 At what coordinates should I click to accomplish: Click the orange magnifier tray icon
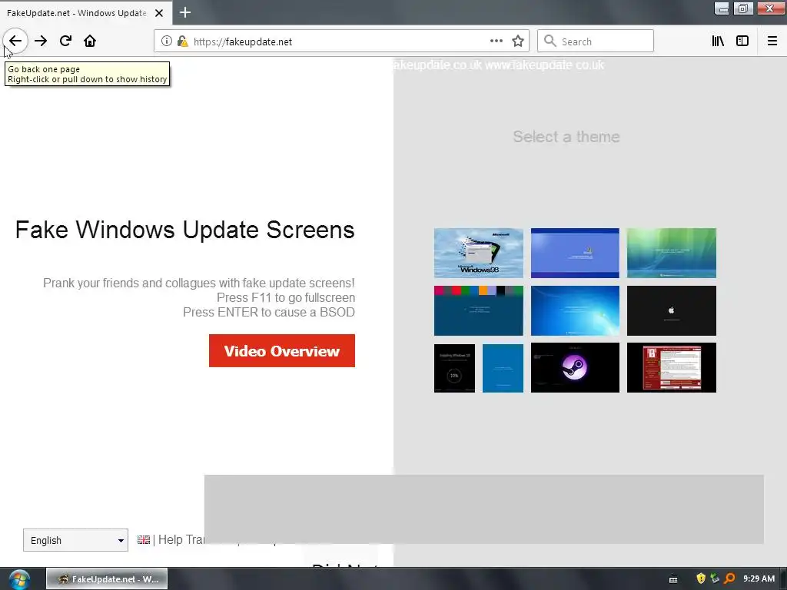tap(730, 578)
